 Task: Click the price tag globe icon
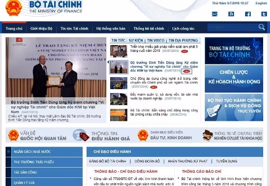click(81, 135)
